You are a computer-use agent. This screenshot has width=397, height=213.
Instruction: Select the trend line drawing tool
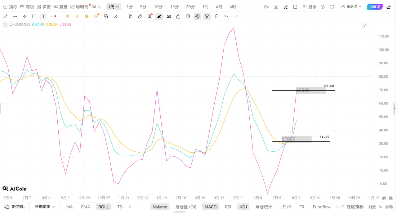[5, 16]
